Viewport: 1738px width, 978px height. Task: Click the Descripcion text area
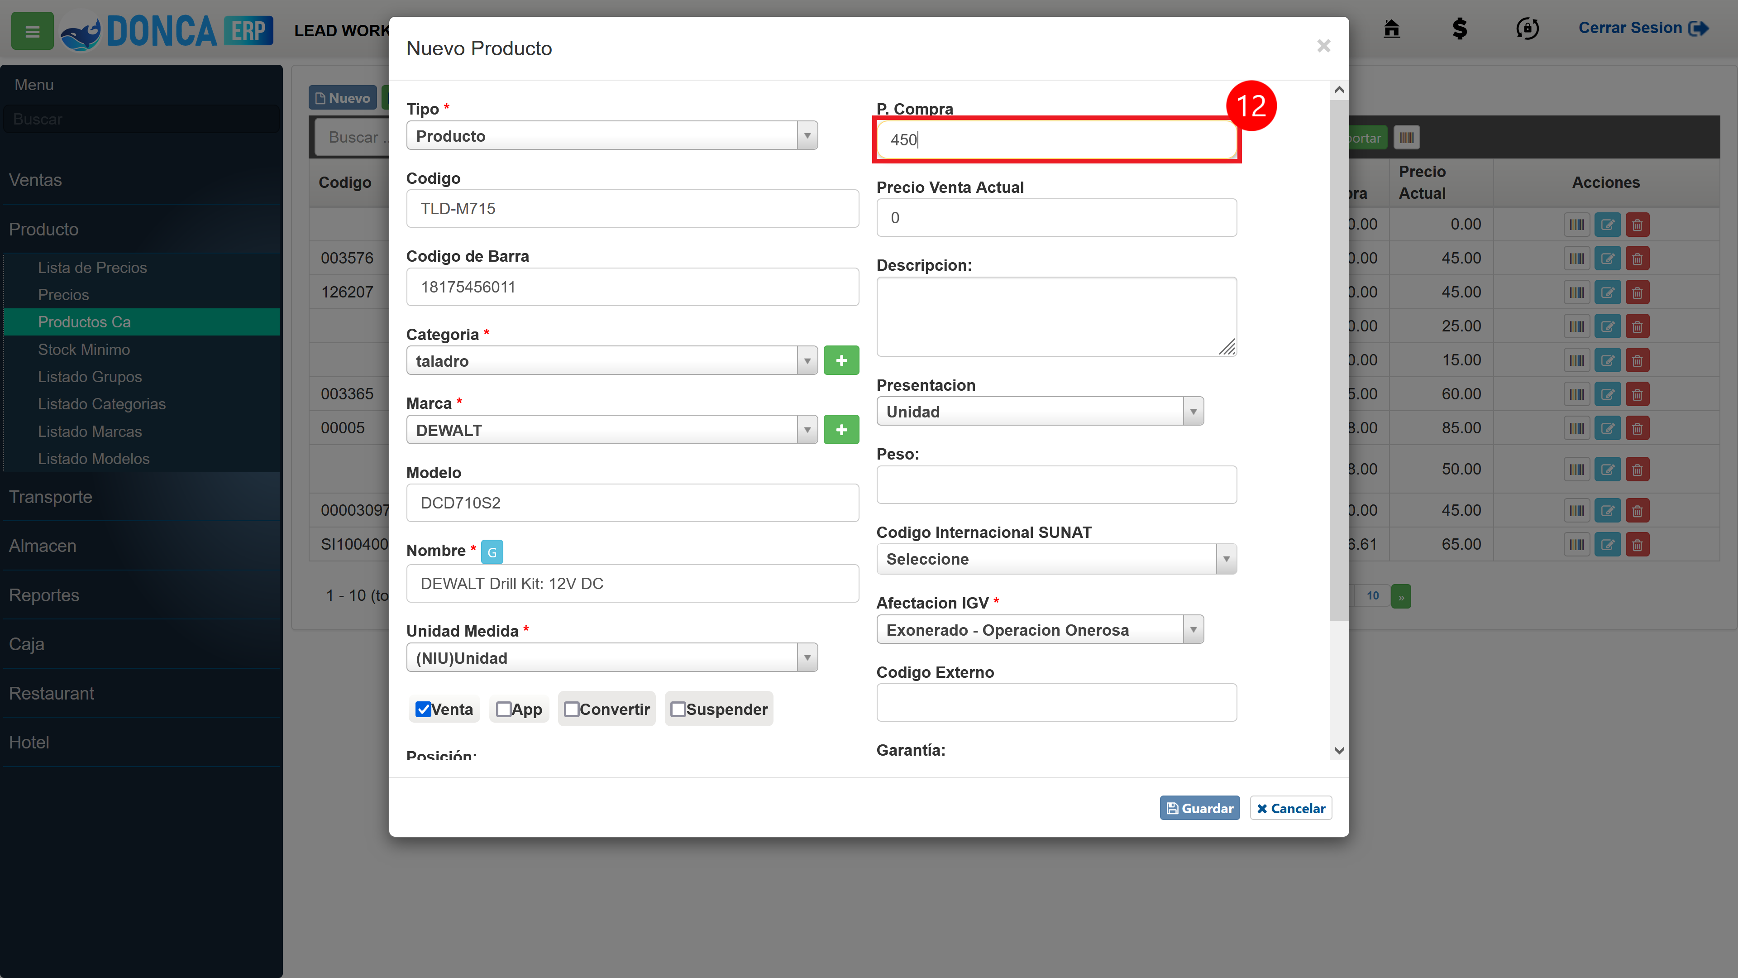tap(1056, 316)
